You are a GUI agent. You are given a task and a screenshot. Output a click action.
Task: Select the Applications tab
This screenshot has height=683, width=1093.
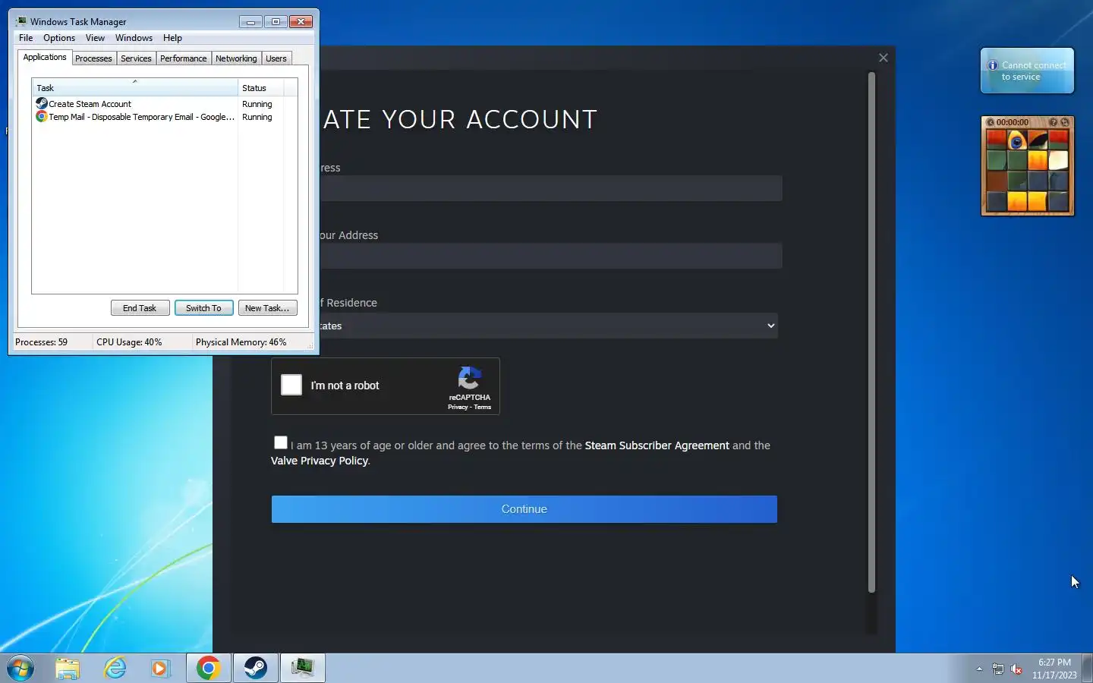45,57
